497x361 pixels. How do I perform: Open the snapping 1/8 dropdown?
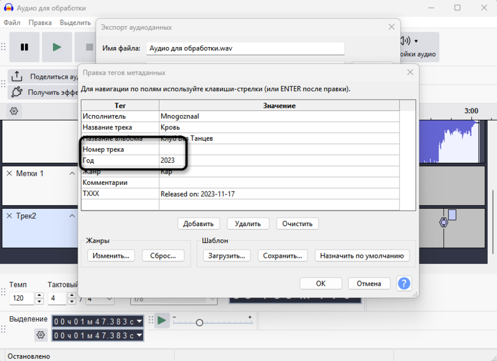213,299
